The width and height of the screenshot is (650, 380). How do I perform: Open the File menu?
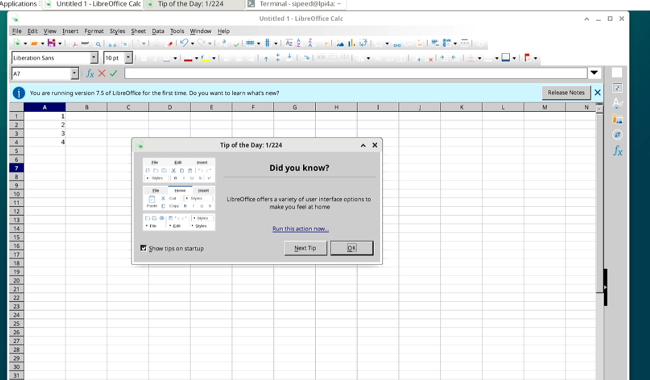pyautogui.click(x=17, y=31)
